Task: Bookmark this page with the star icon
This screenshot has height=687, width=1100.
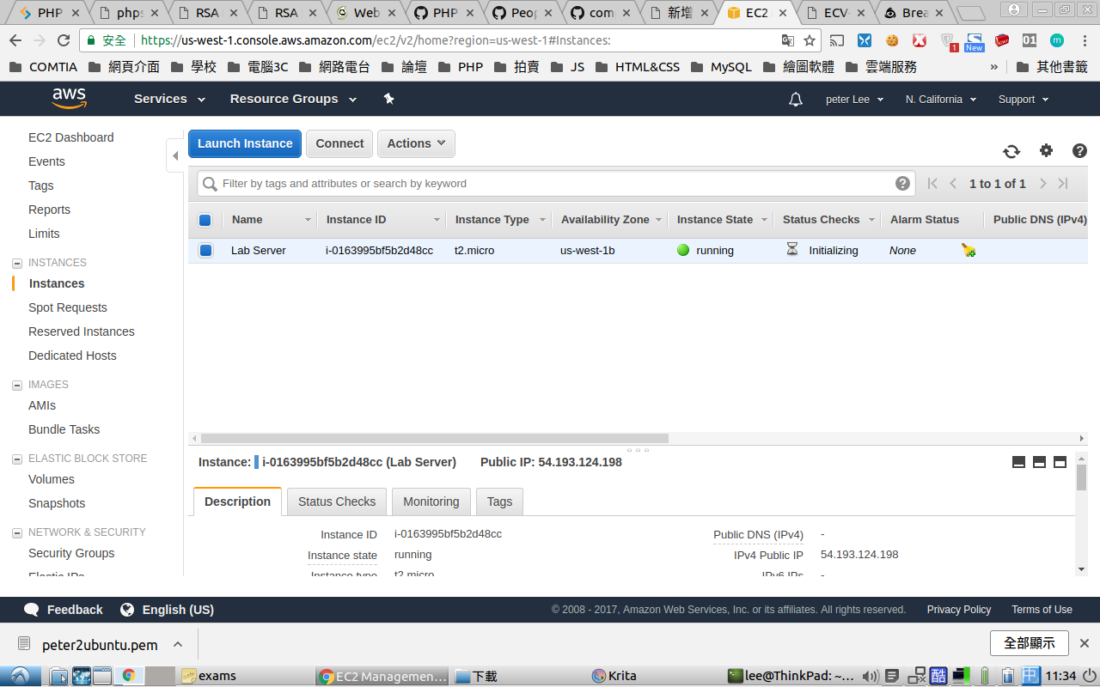Action: point(810,40)
